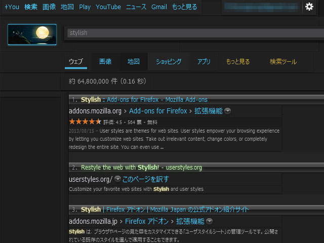This screenshot has width=324, height=243.
Task: Click このページを訳す translate link
Action: [x=145, y=179]
